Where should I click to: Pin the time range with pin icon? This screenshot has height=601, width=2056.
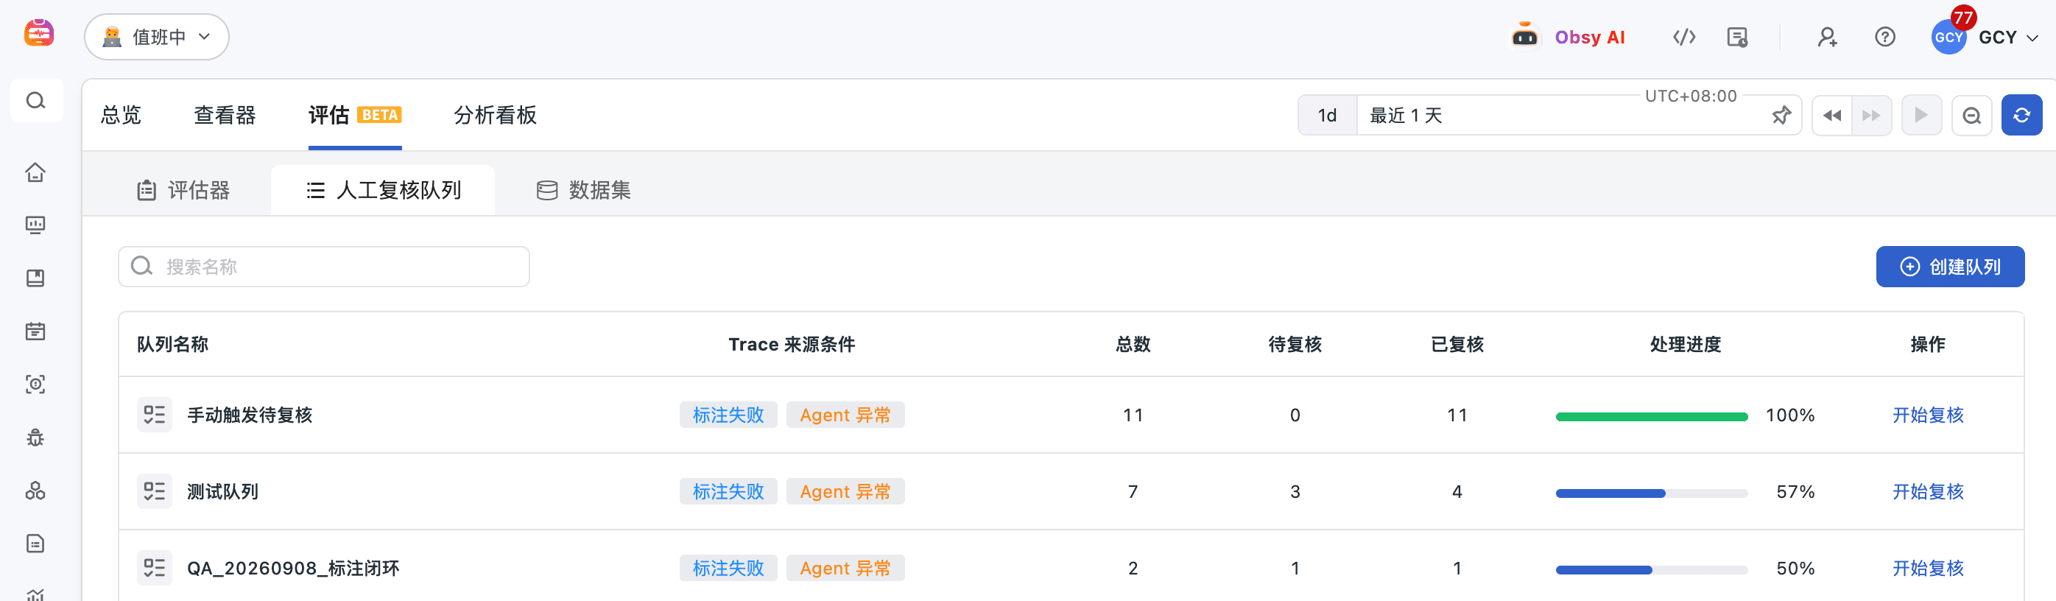[x=1781, y=116]
